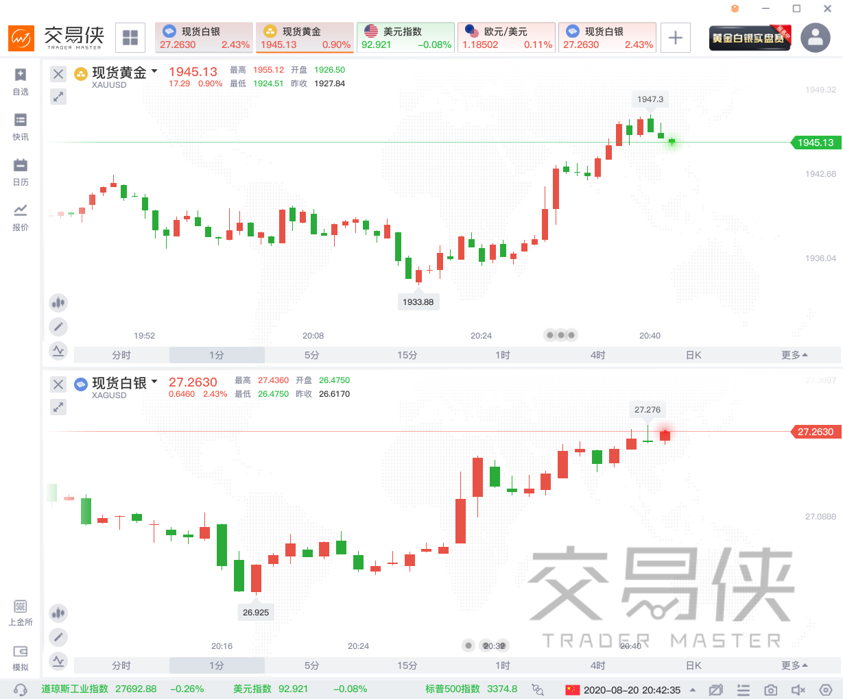Click 标普500指数 ticker in status bar

point(471,689)
